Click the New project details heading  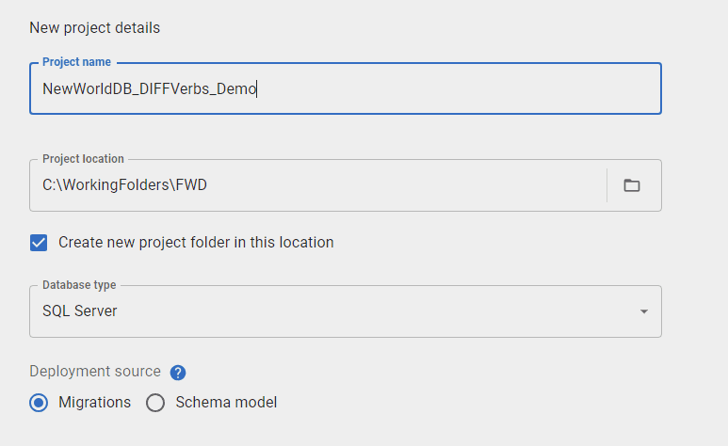95,28
